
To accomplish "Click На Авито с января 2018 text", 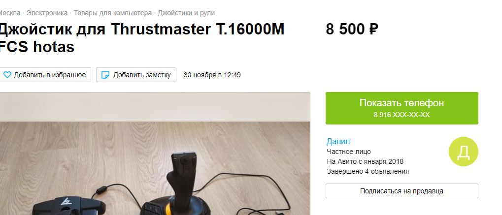I will pyautogui.click(x=365, y=161).
